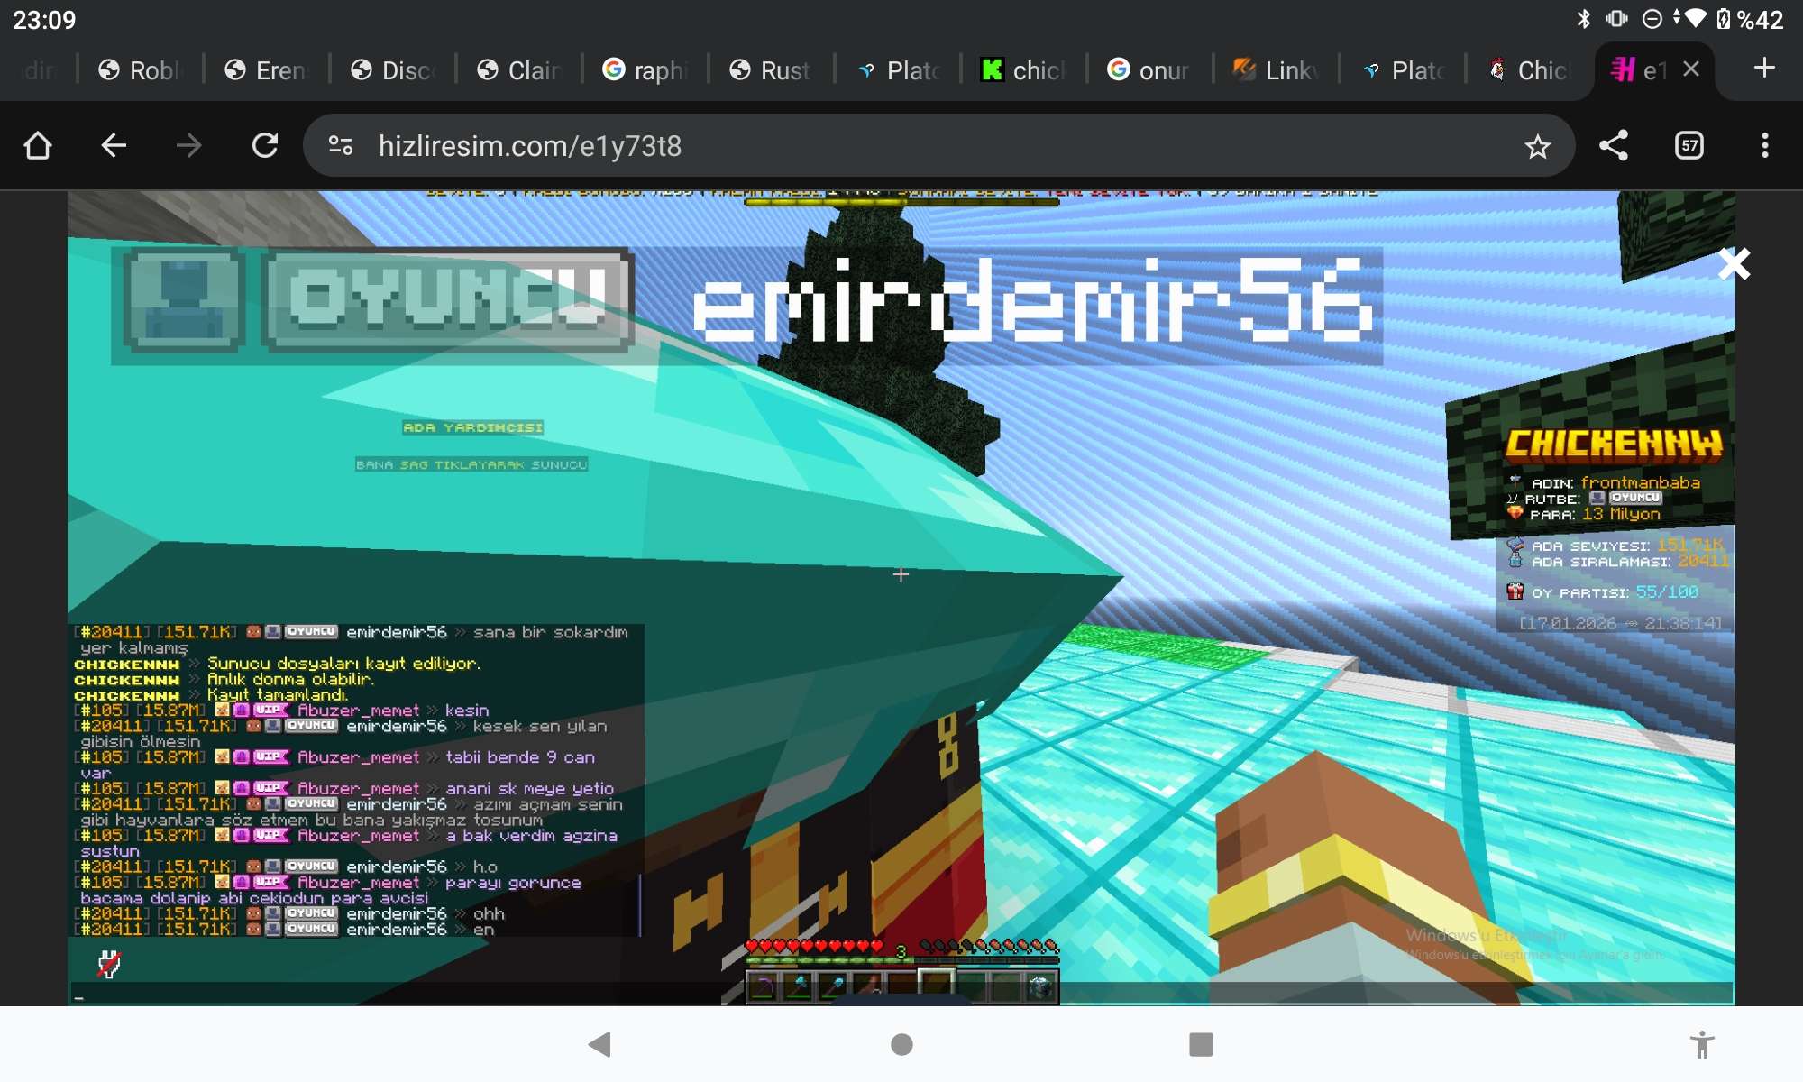The height and width of the screenshot is (1082, 1803).
Task: Click the large OYUNCU rank badge
Action: 447,301
